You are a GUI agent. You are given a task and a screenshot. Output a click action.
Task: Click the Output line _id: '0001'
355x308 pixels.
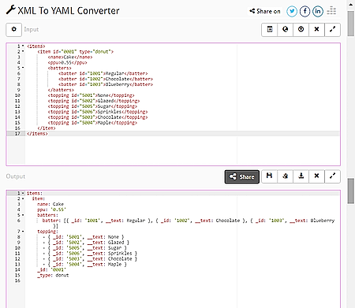click(51, 270)
